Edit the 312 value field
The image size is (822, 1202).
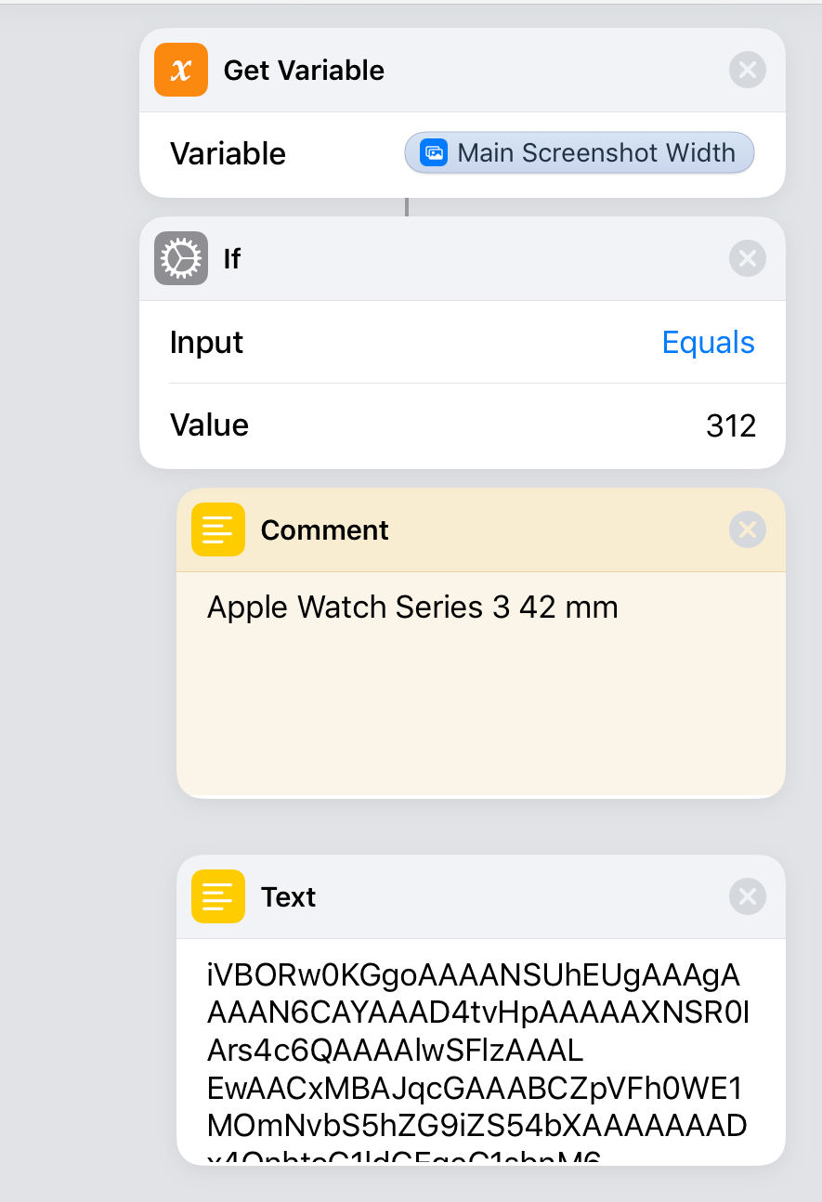730,425
